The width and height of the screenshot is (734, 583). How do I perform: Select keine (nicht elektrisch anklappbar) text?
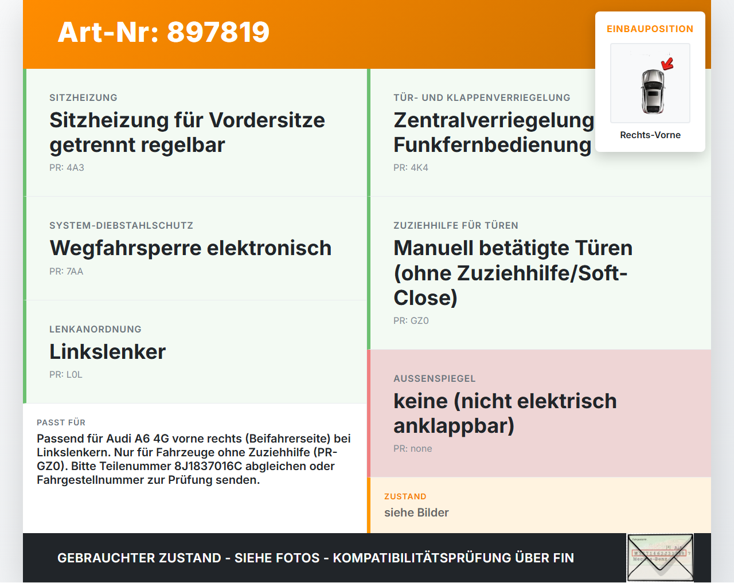point(505,413)
